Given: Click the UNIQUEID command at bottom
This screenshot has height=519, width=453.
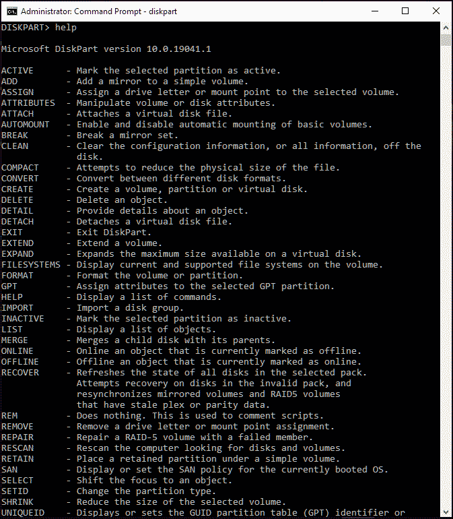Looking at the screenshot, I should click(23, 513).
